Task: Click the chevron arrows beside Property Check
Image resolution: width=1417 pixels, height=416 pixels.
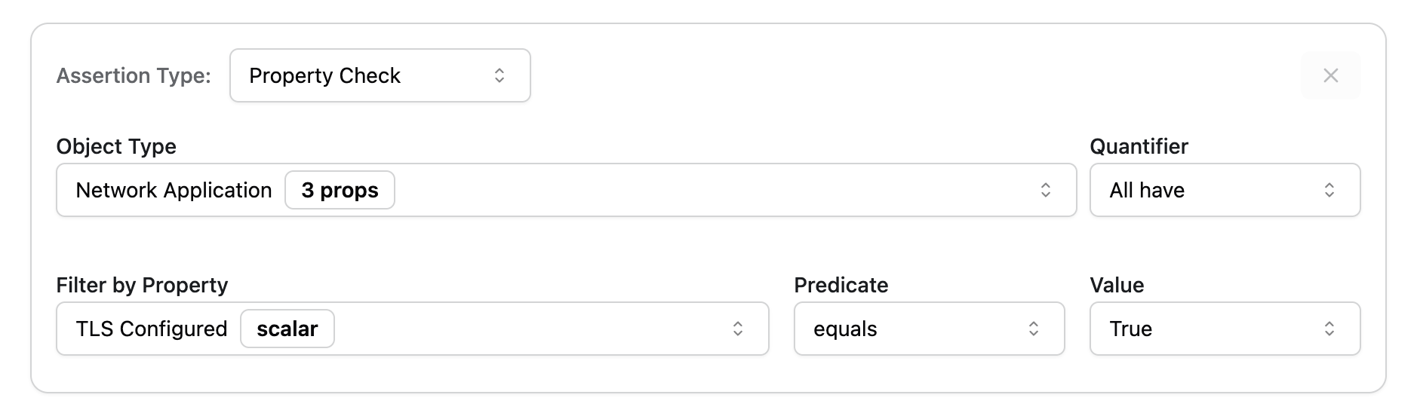Action: [499, 75]
